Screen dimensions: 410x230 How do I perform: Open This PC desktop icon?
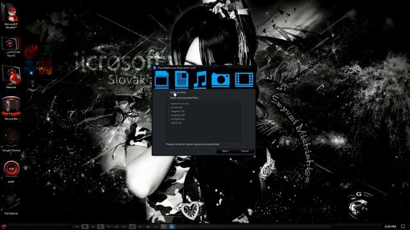coord(11,47)
